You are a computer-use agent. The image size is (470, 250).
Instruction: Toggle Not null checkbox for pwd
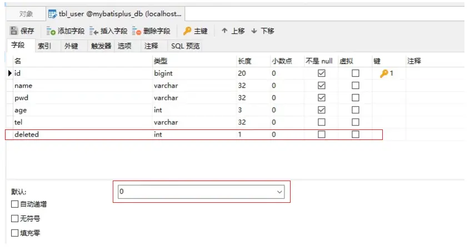[x=322, y=98]
